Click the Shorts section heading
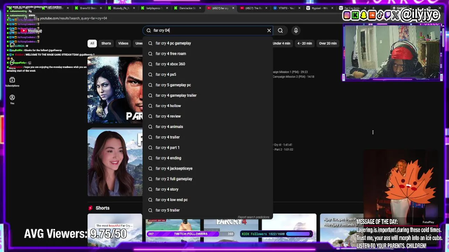Screen dimensions: 449x252 [102, 208]
